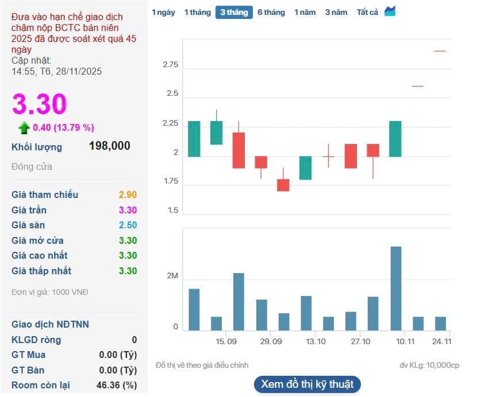Screen dimensions: 481x397
Task: Click the area chart type icon
Action: 390,11
